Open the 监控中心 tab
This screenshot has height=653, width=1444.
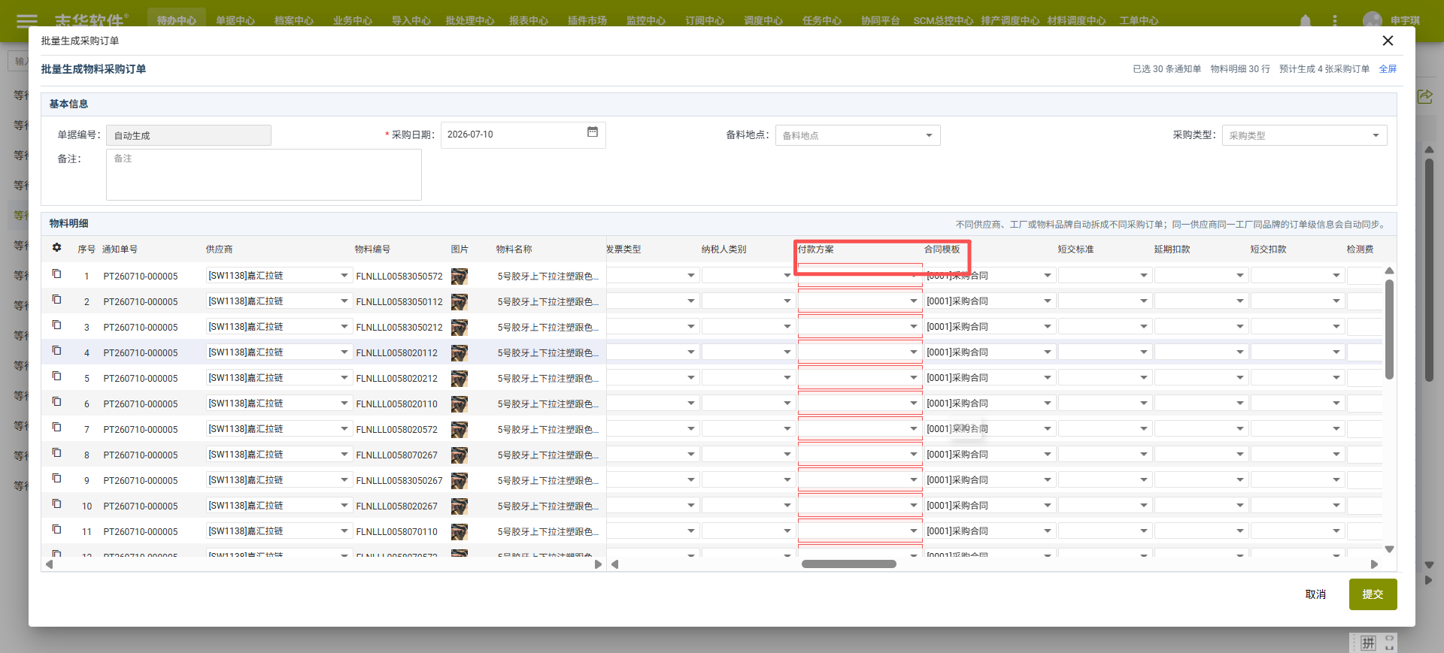[x=646, y=21]
